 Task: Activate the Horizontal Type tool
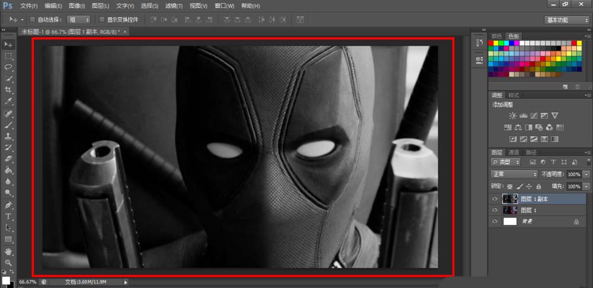(x=8, y=216)
